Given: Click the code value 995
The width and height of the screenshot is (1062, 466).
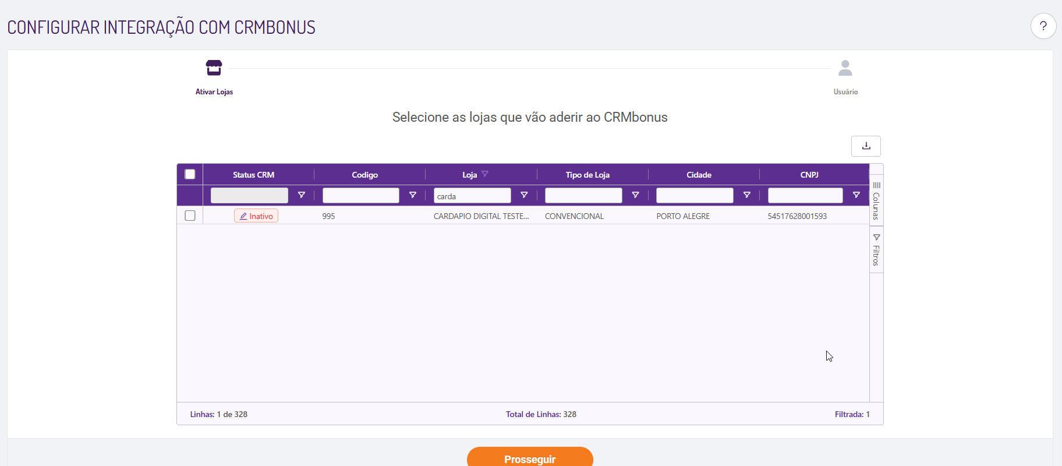Looking at the screenshot, I should tap(328, 216).
